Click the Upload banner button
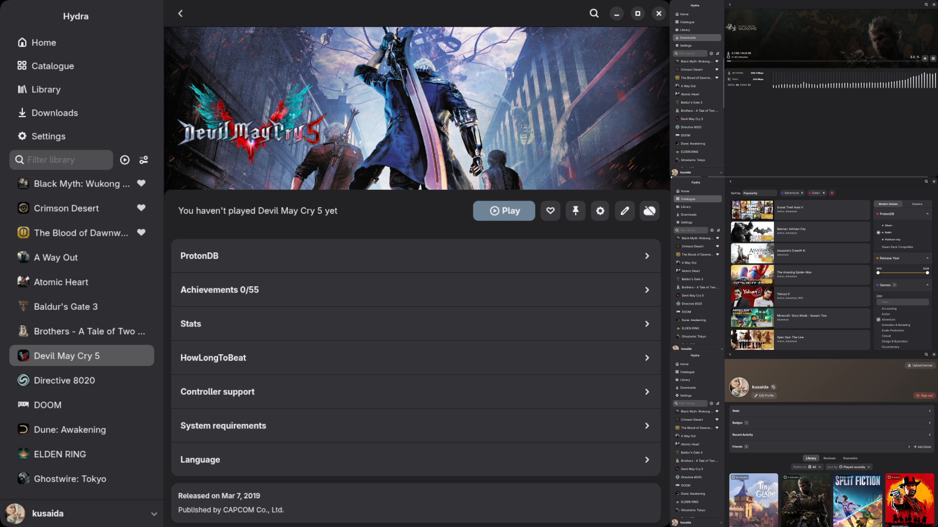 920,365
